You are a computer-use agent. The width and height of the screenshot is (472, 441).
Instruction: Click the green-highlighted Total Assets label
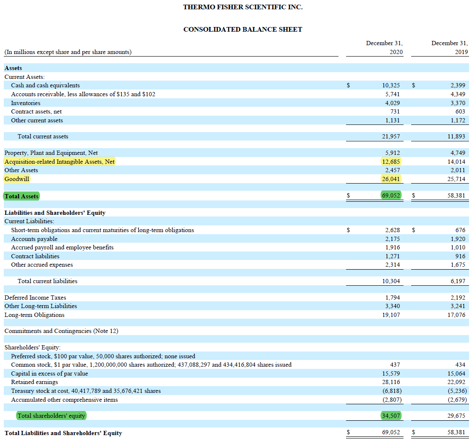tap(22, 196)
